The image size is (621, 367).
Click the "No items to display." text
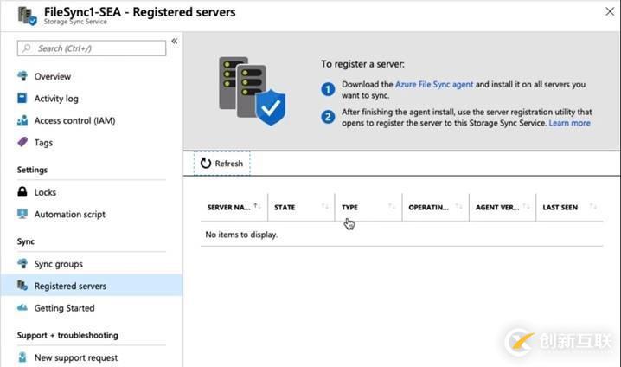241,235
